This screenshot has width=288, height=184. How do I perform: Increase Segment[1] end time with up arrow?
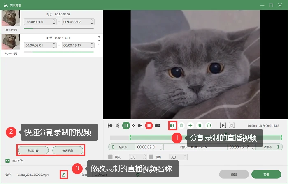click(92, 20)
